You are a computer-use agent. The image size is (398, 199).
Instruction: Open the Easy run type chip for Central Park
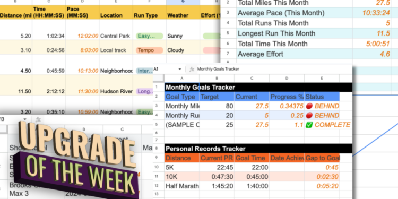coord(149,36)
